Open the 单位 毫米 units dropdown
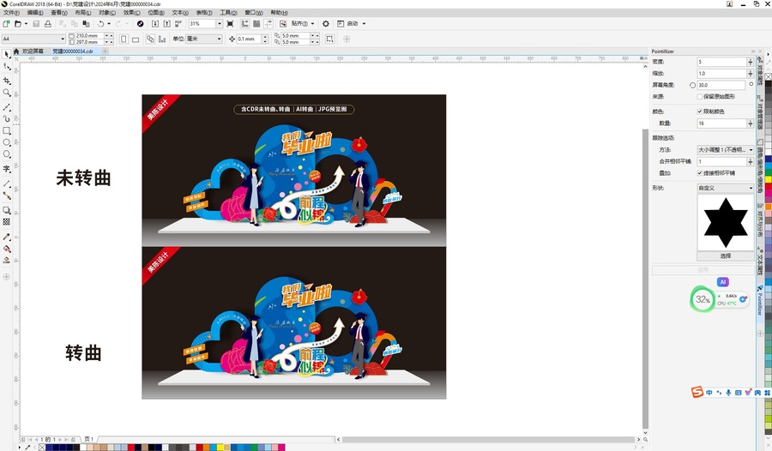Image resolution: width=772 pixels, height=451 pixels. (x=219, y=39)
